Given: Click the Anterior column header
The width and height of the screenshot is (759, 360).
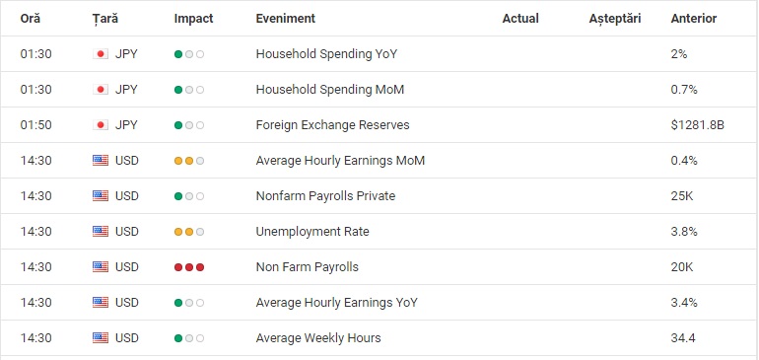Looking at the screenshot, I should [694, 19].
